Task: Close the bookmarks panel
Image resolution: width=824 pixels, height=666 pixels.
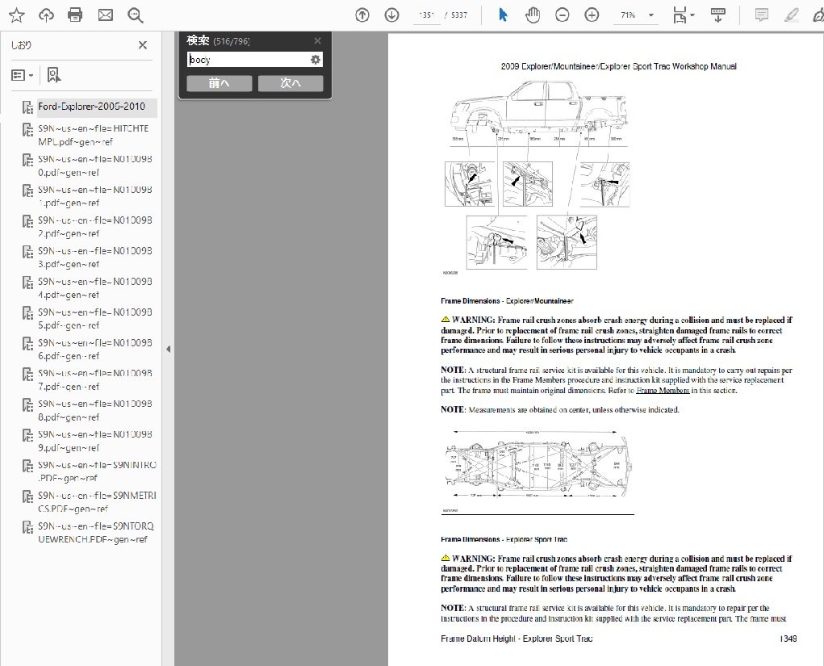Action: (x=142, y=45)
